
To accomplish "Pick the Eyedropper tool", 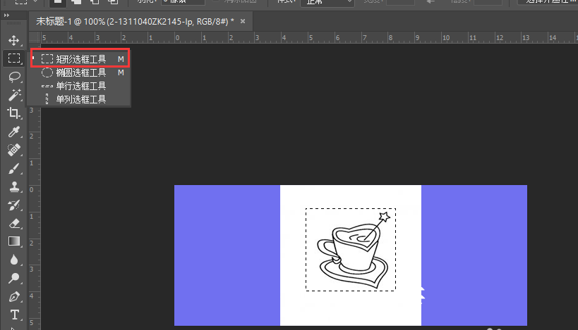I will point(13,132).
